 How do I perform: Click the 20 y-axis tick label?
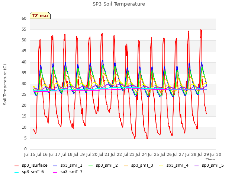coord(24,106)
